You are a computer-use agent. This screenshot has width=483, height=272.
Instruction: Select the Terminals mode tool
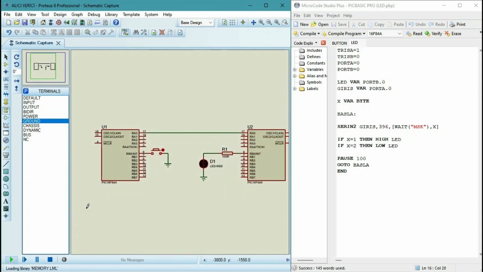click(x=6, y=110)
